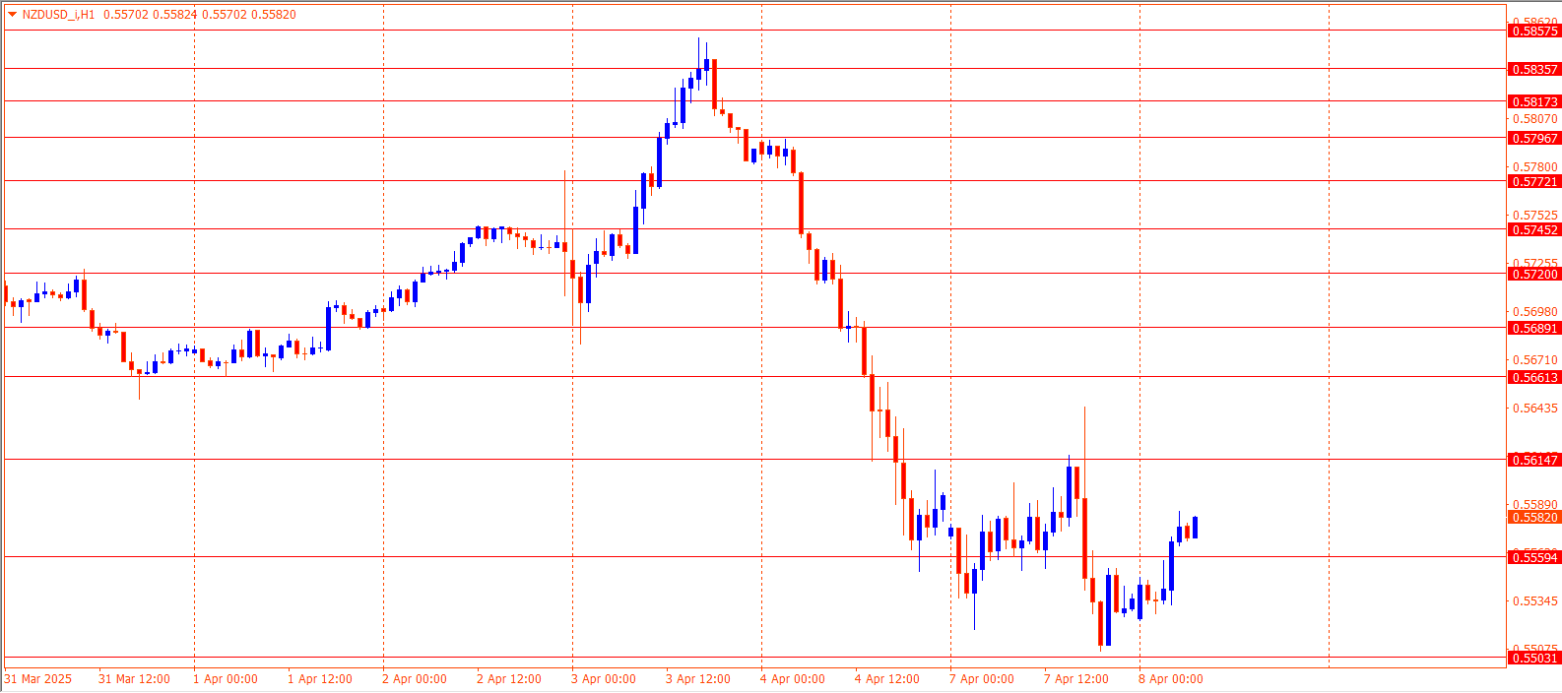Select the 0.57967 price level label

tap(1534, 139)
